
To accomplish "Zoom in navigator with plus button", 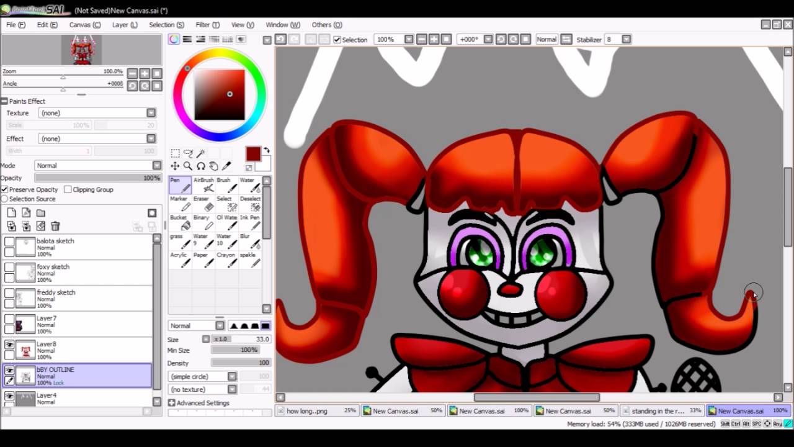I will pyautogui.click(x=145, y=73).
